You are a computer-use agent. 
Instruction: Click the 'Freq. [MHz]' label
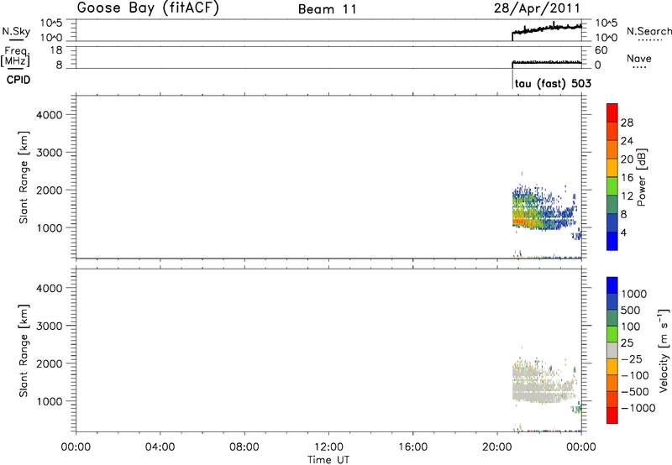click(x=16, y=56)
